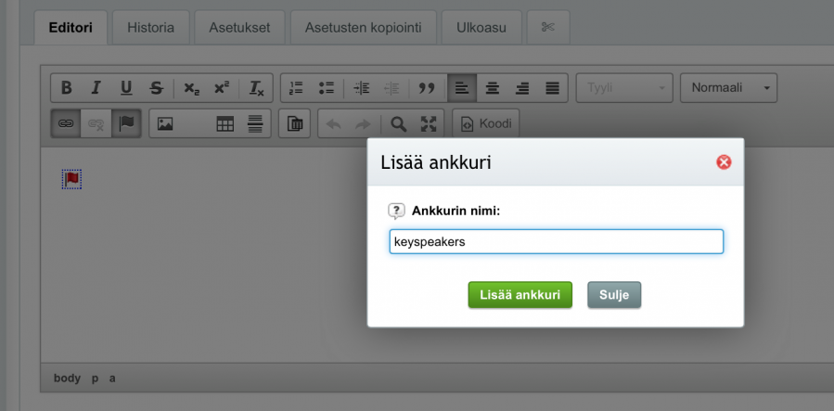Align text to the left
The height and width of the screenshot is (411, 834).
tap(462, 88)
